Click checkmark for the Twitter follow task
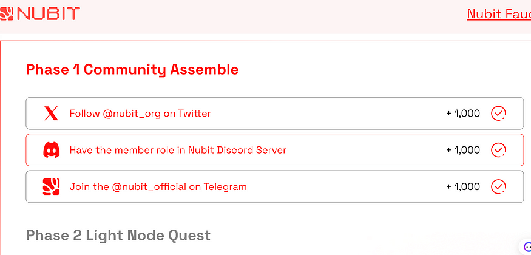531x255 pixels. point(498,114)
